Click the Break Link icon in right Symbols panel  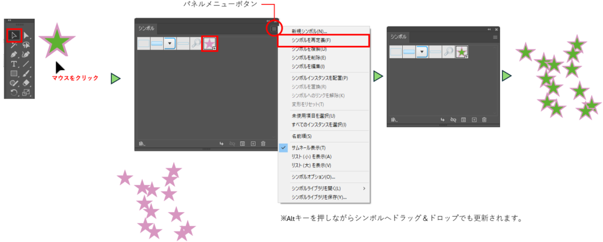(453, 120)
